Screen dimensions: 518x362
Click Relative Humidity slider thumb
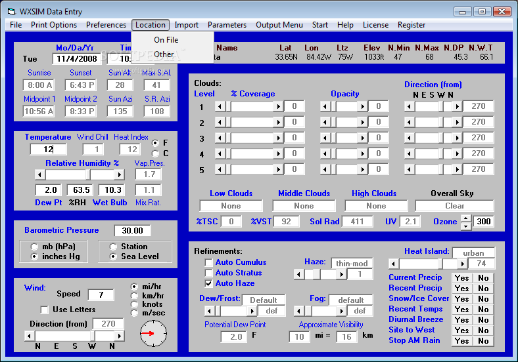tap(88, 174)
